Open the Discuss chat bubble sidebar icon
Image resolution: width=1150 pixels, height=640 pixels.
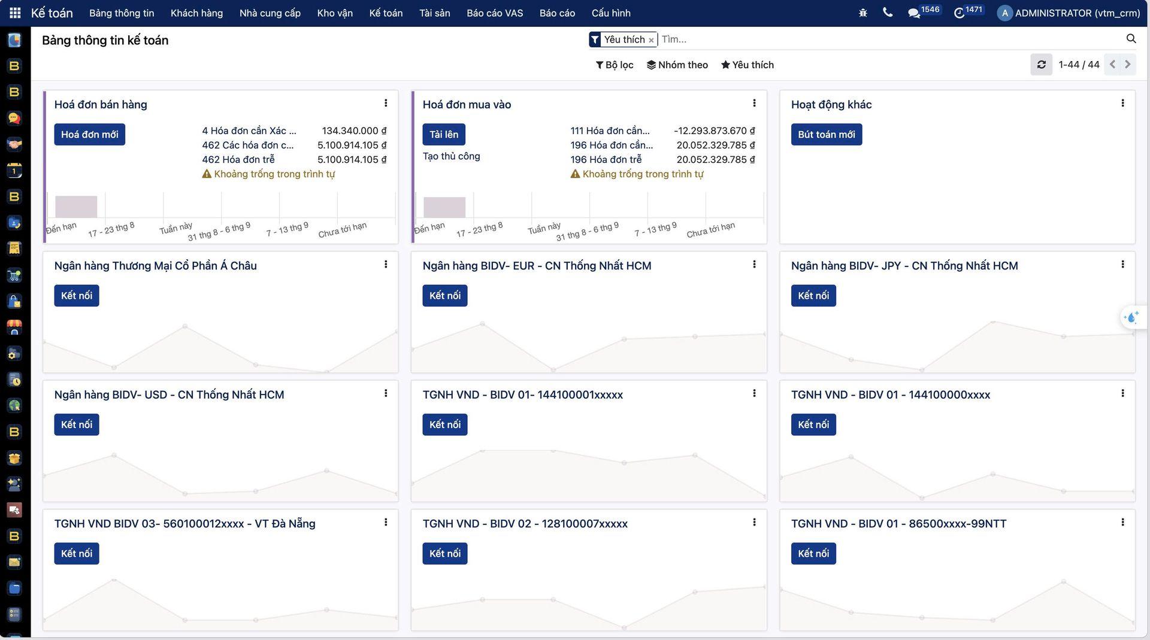pos(14,118)
